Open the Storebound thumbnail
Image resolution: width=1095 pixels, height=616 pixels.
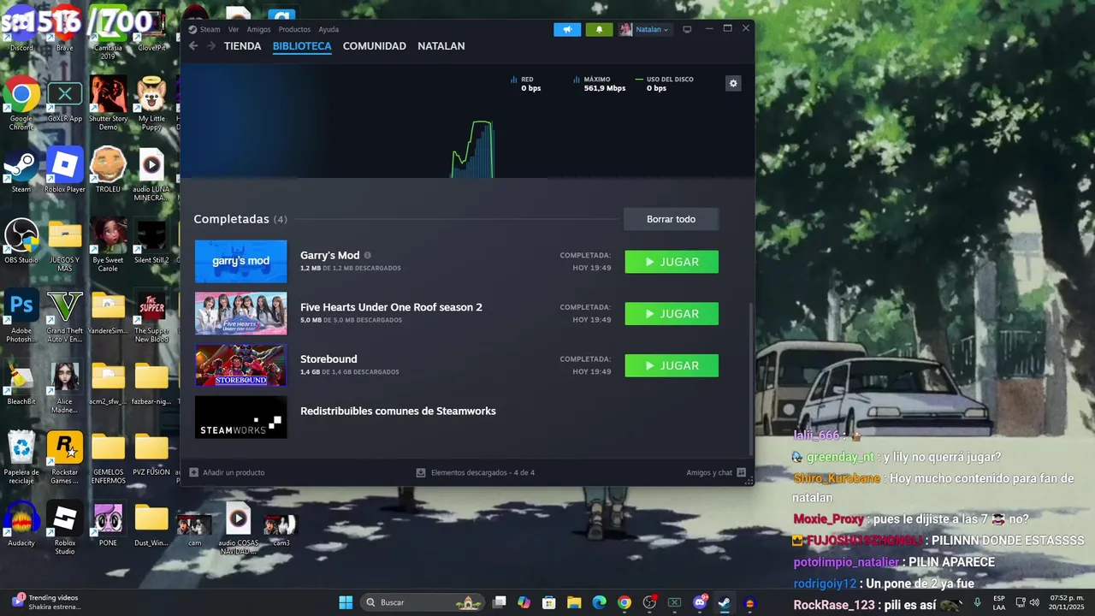point(240,365)
